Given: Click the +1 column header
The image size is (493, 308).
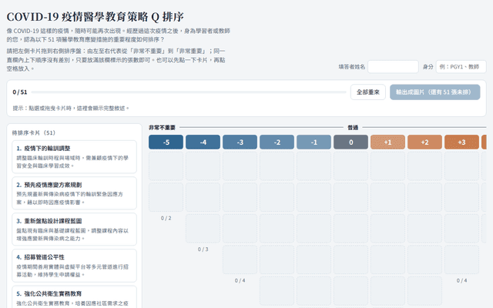Looking at the screenshot, I should 387,142.
